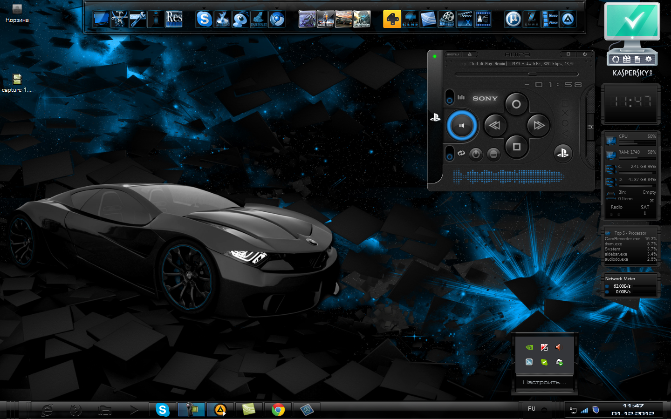This screenshot has width=671, height=419.
Task: Open the RU language selector in the taskbar
Action: (x=532, y=409)
